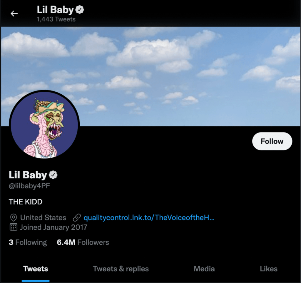Image resolution: width=301 pixels, height=283 pixels.
Task: Click verified badge beside profile name
Action: coord(53,175)
